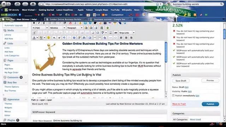Edit the post Status Draft link
Screen dimensions: 226x127
(187, 87)
